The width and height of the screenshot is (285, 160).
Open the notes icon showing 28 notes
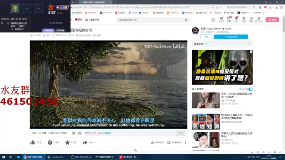(x=169, y=143)
